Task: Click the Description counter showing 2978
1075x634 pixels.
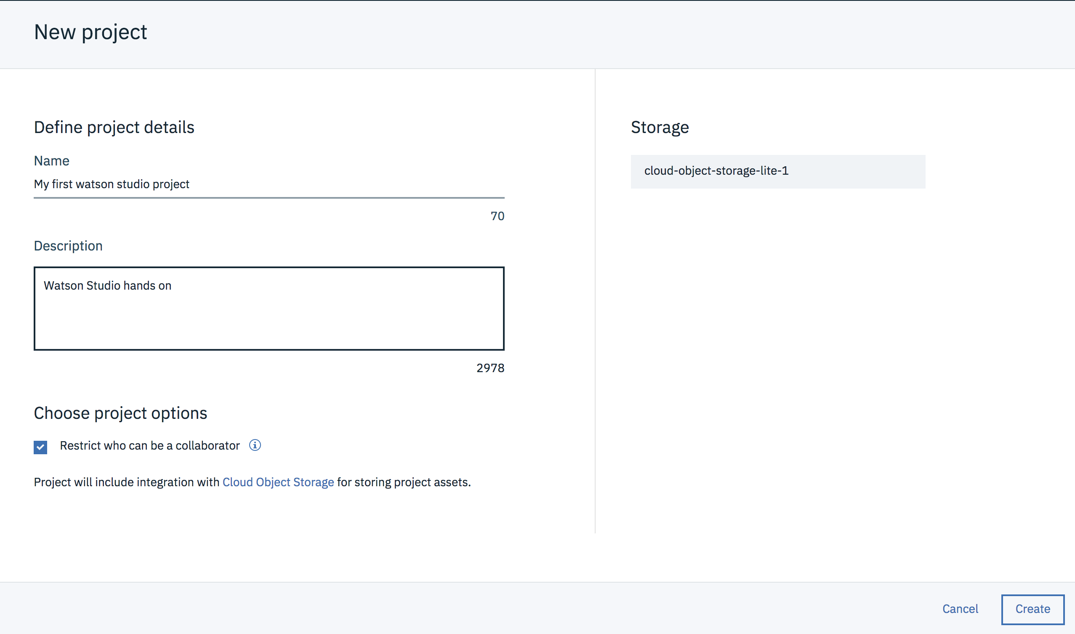Action: (490, 368)
